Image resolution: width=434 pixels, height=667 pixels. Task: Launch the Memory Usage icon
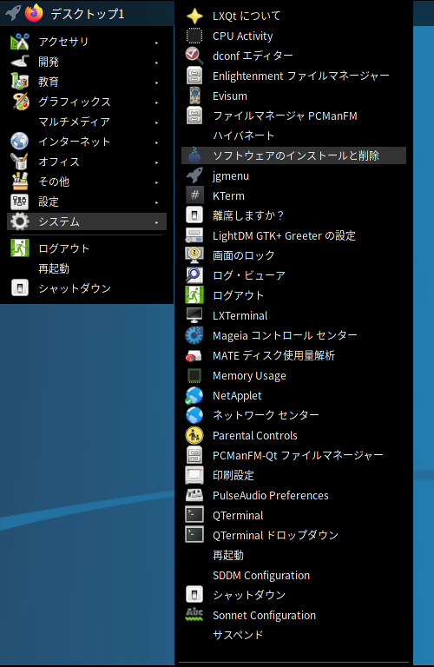(194, 375)
